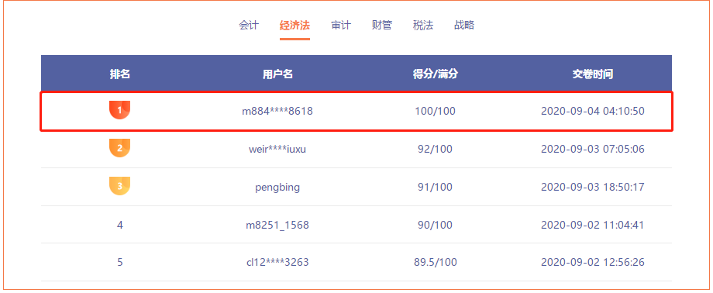Select username m884****8618

[277, 111]
